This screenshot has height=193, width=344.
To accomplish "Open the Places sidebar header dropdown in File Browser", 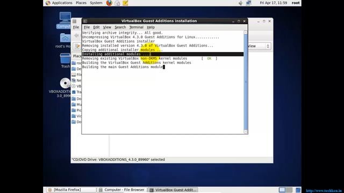I will click(76, 56).
